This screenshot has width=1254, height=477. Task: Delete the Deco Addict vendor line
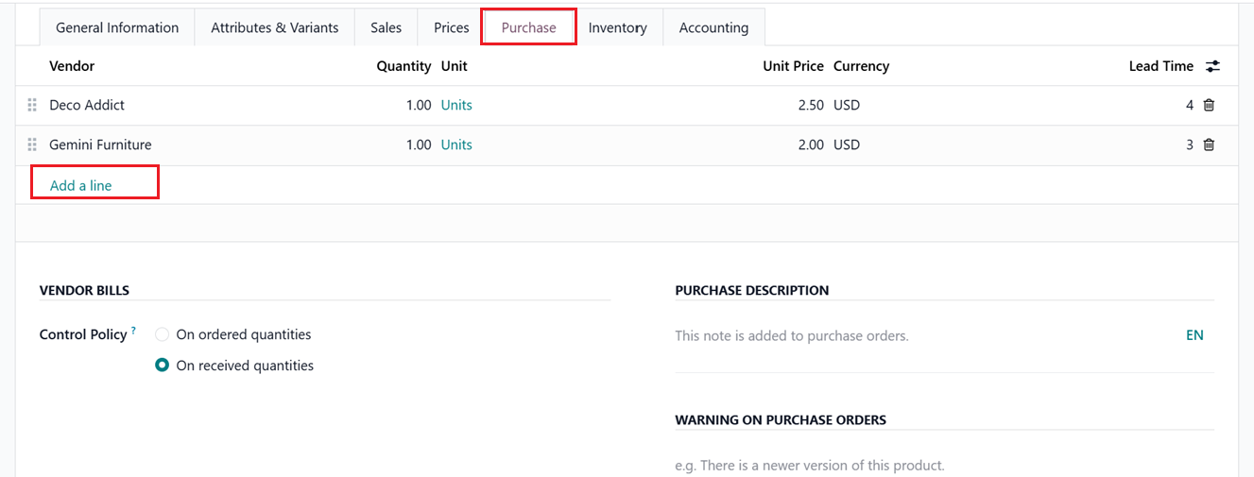1209,105
